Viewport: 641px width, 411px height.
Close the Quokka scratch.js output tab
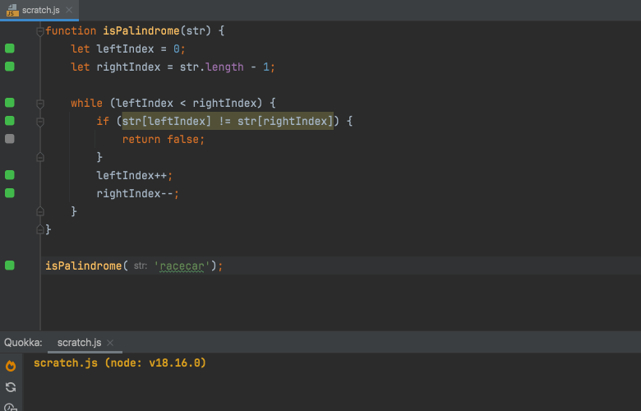[x=110, y=343]
